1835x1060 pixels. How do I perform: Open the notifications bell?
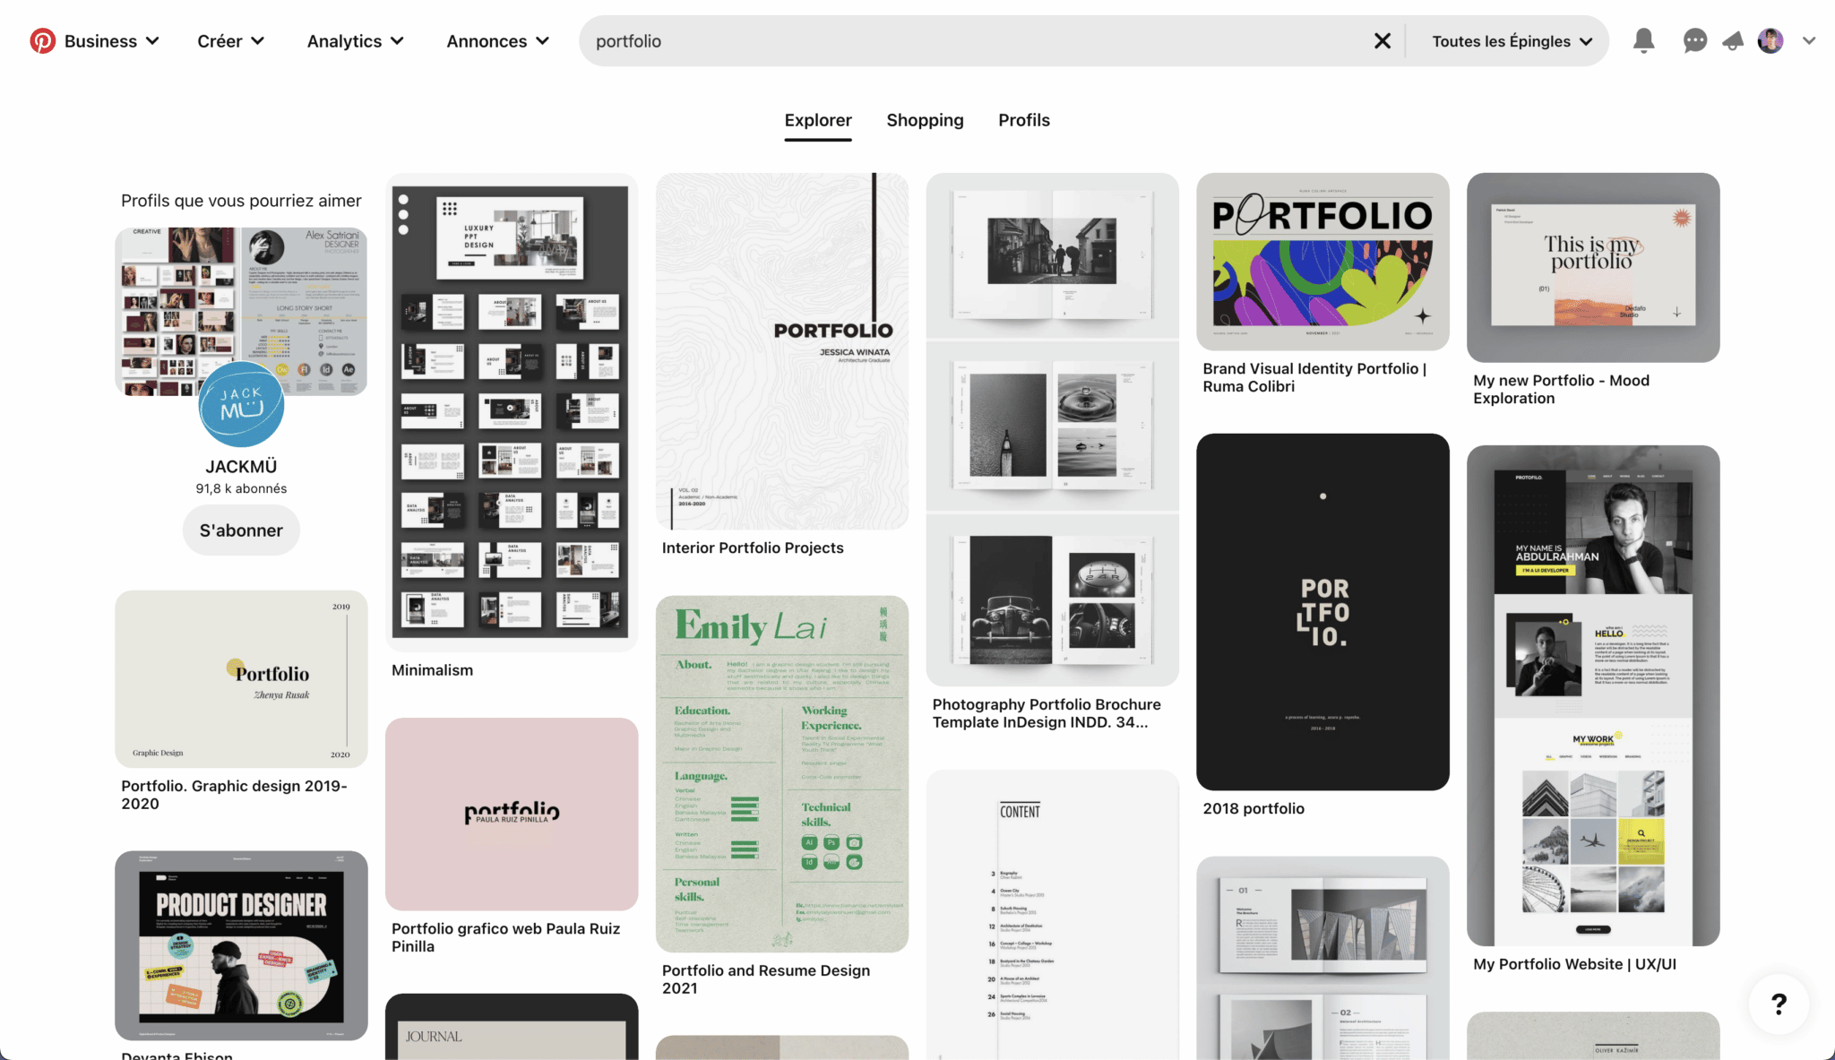[1643, 41]
